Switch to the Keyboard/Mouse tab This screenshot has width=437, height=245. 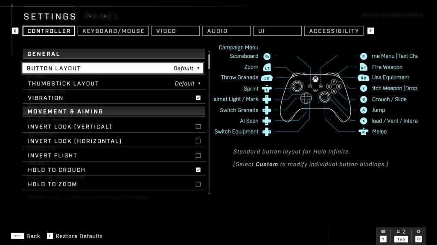click(x=113, y=31)
